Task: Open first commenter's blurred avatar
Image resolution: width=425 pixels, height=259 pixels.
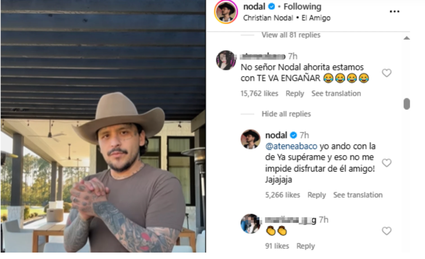Action: click(x=226, y=60)
